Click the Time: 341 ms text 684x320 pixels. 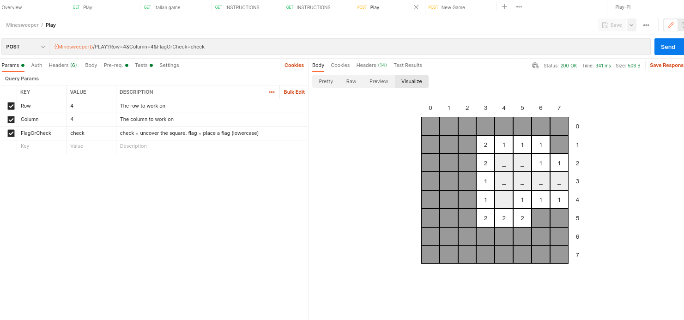[x=596, y=66]
